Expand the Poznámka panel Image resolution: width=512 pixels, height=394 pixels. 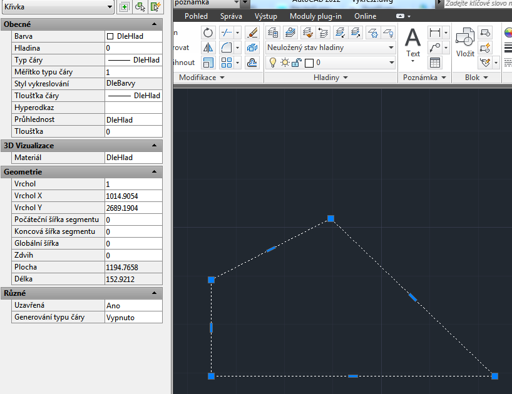click(424, 78)
